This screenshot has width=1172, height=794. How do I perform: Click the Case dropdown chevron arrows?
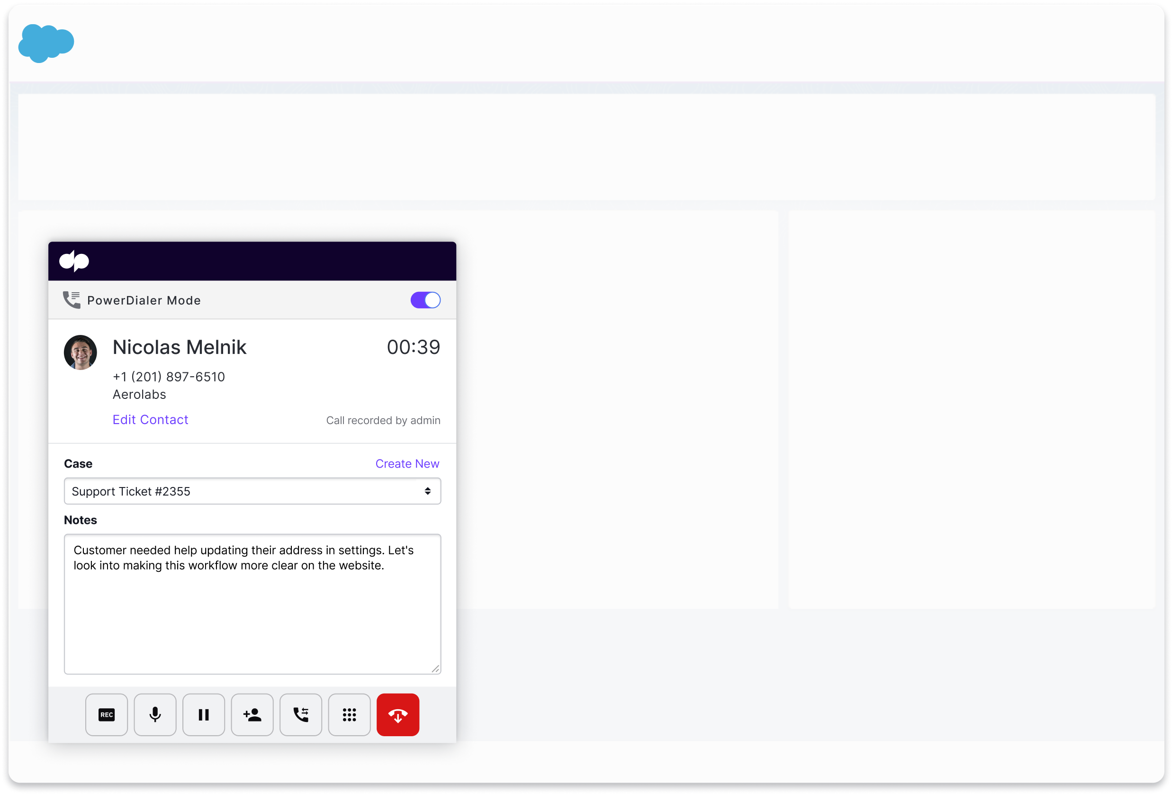[428, 491]
